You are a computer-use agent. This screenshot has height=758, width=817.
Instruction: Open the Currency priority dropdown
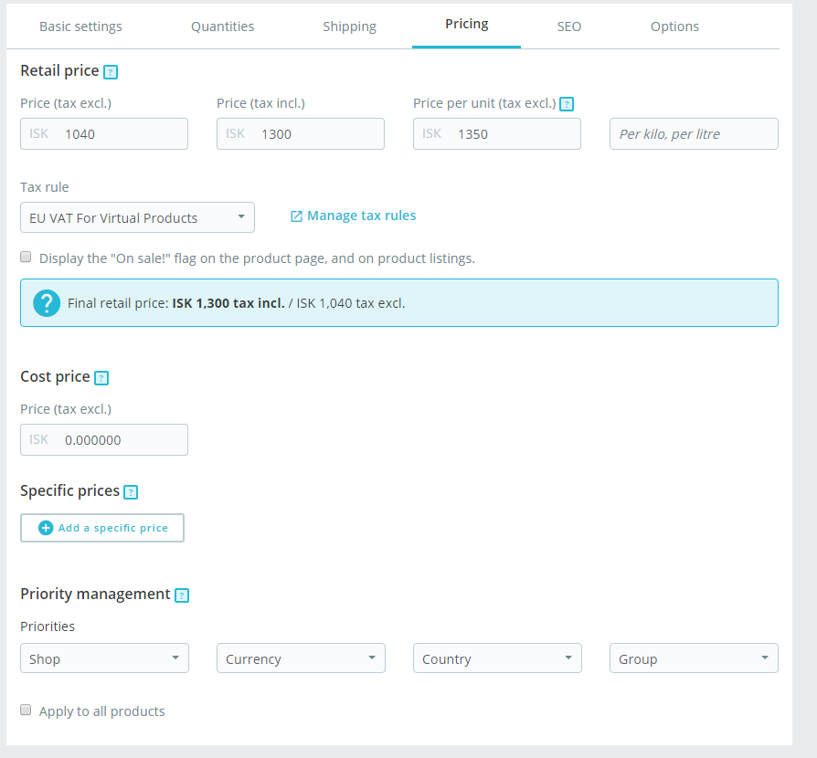coord(301,658)
